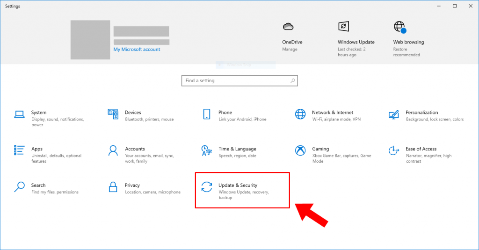Image resolution: width=479 pixels, height=250 pixels.
Task: Open the Phone category title
Action: [x=225, y=112]
